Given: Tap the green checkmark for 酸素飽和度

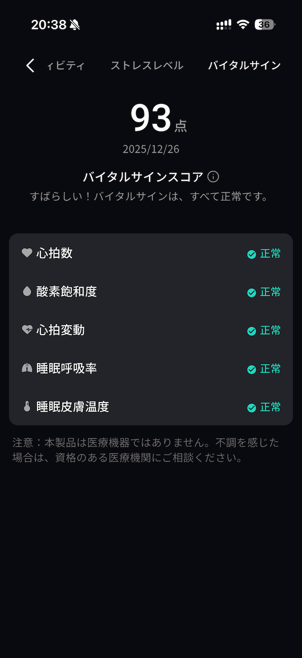Looking at the screenshot, I should point(252,293).
